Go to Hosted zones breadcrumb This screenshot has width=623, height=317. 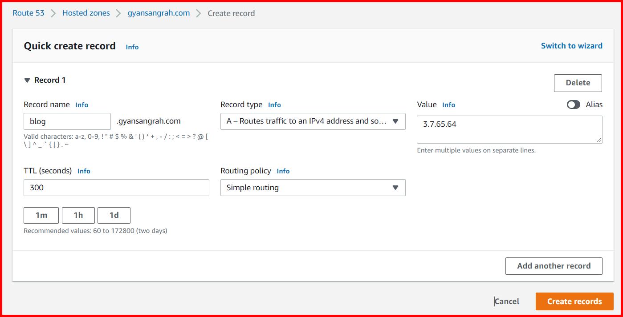86,13
